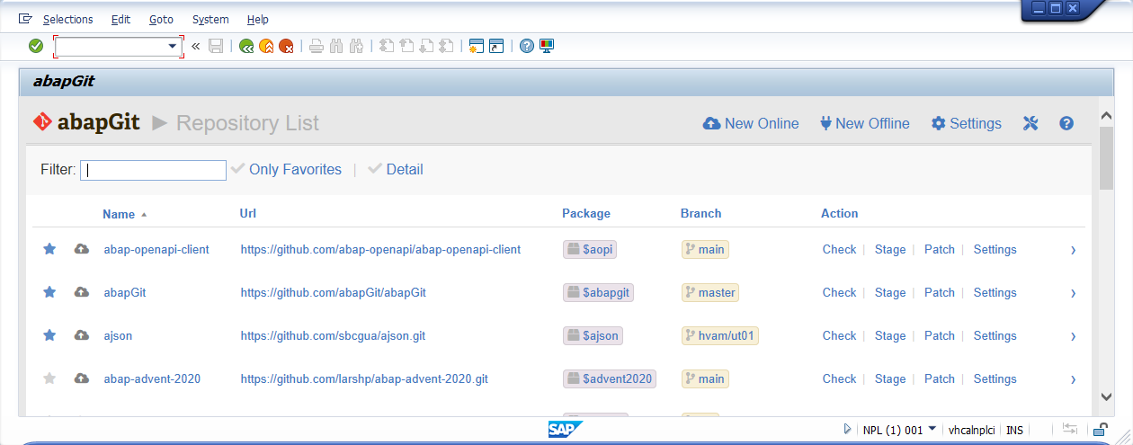Click Check for abap-openapi-client
This screenshot has width=1133, height=445.
click(x=839, y=249)
